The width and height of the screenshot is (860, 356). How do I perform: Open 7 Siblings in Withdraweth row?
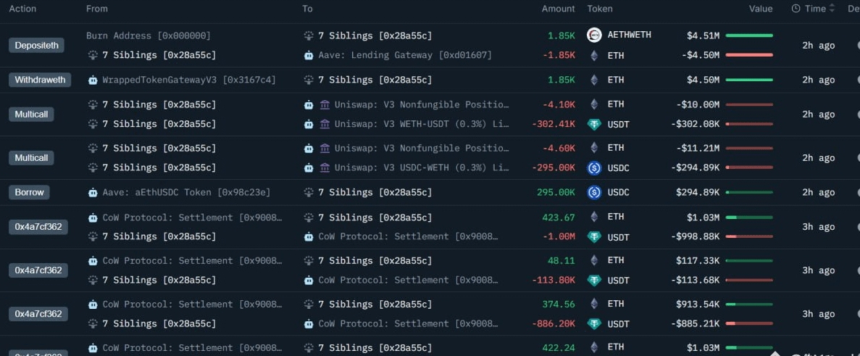pos(375,80)
